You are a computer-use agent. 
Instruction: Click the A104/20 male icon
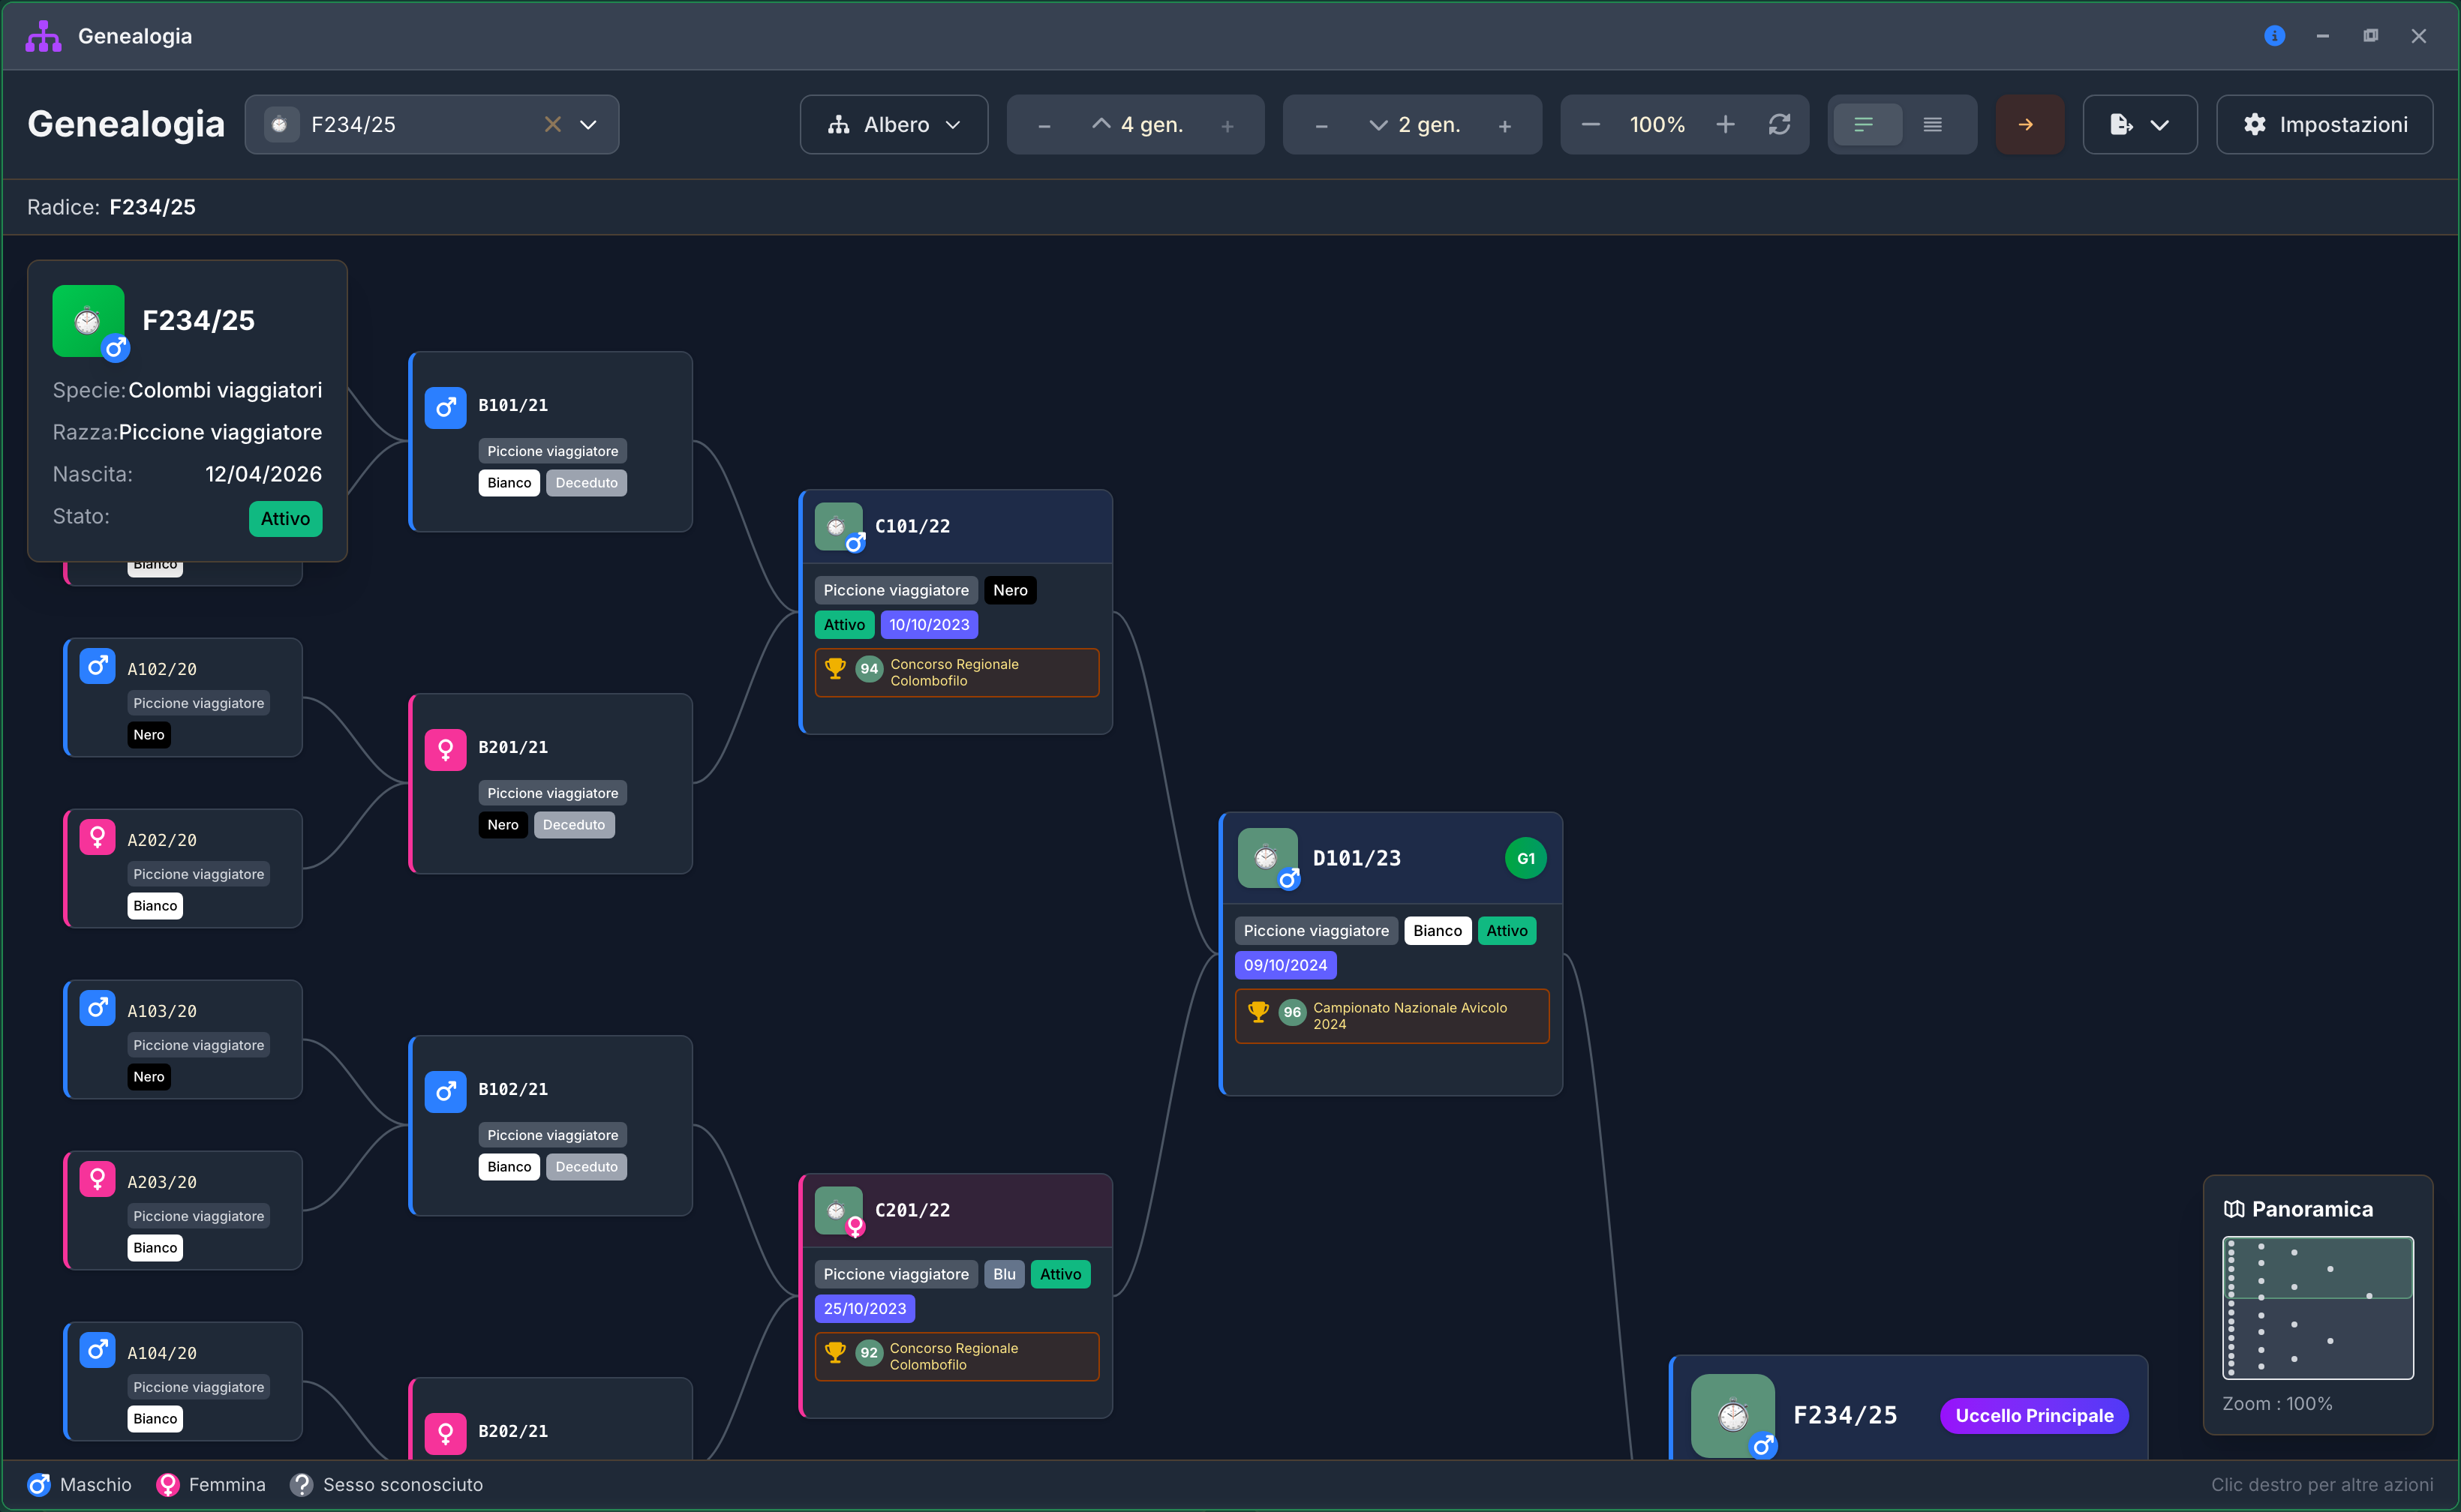click(x=97, y=1350)
